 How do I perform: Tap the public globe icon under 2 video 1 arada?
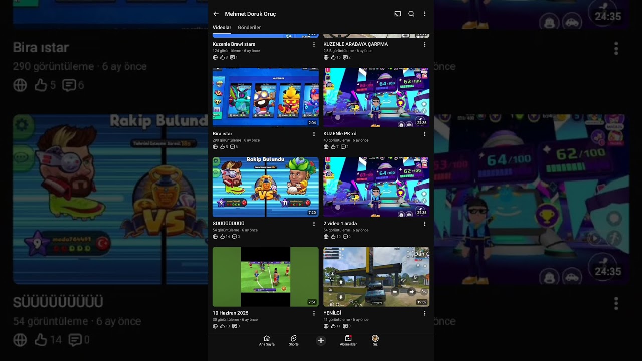click(326, 237)
